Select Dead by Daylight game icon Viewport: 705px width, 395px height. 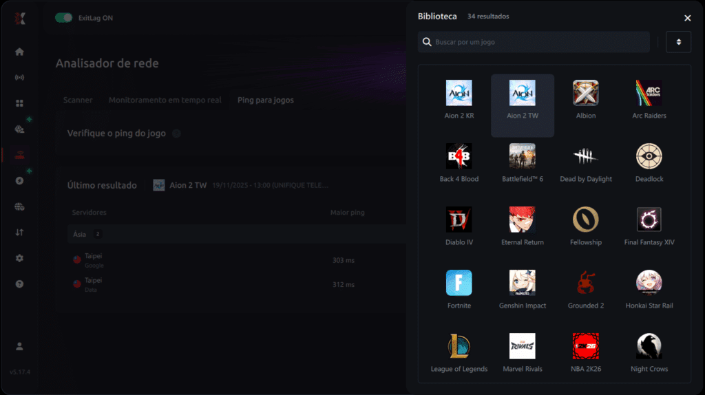[586, 156]
